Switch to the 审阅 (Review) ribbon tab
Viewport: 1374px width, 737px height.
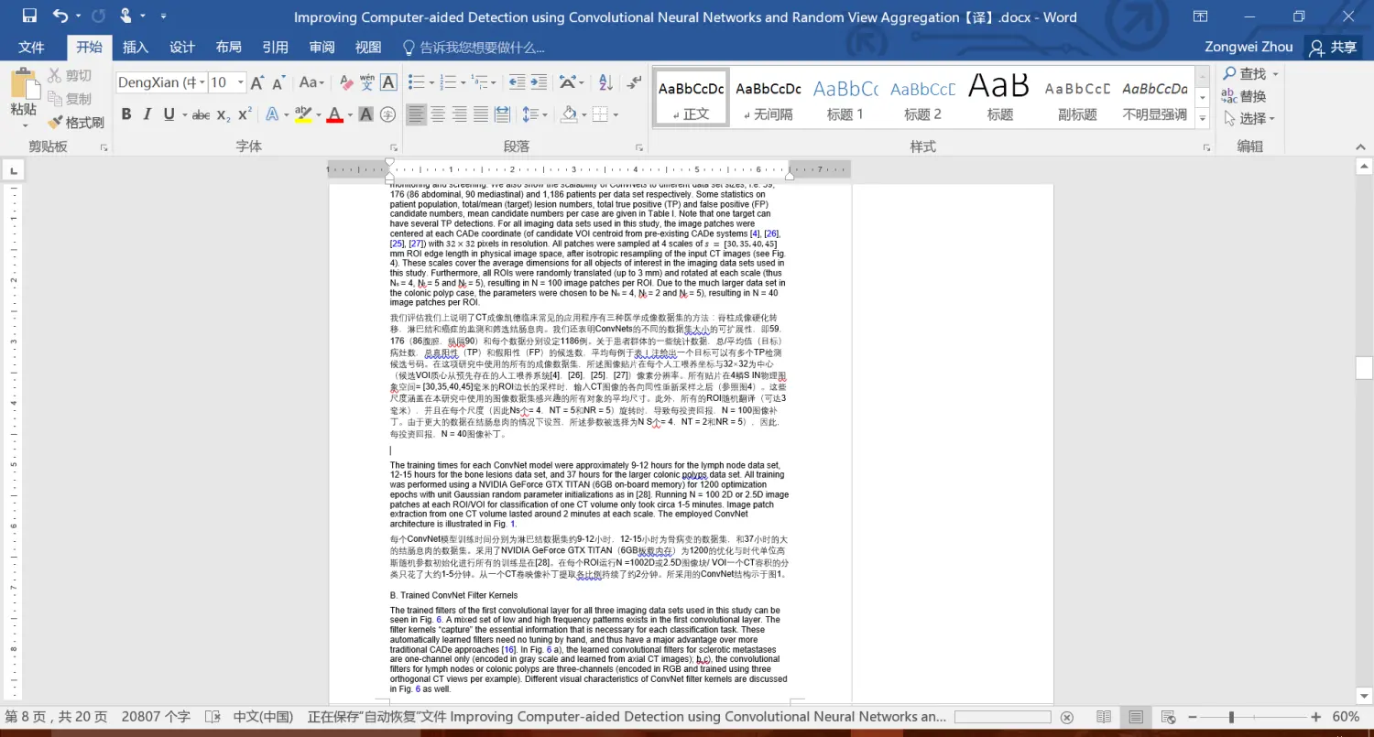tap(322, 48)
